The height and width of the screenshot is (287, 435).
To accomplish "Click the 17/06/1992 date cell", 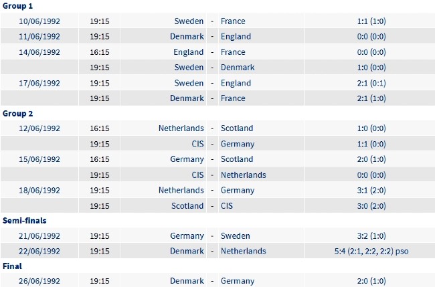I will point(39,83).
